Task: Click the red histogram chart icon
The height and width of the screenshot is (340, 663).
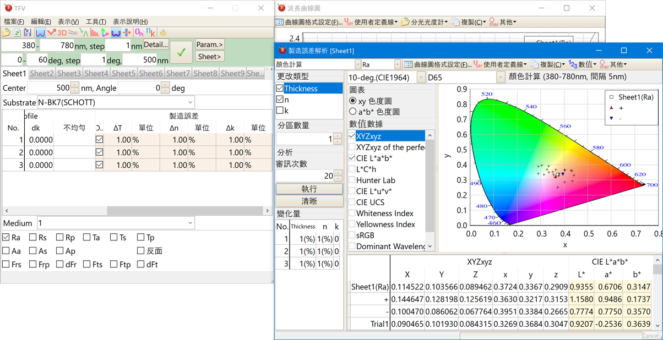Action: [x=94, y=33]
